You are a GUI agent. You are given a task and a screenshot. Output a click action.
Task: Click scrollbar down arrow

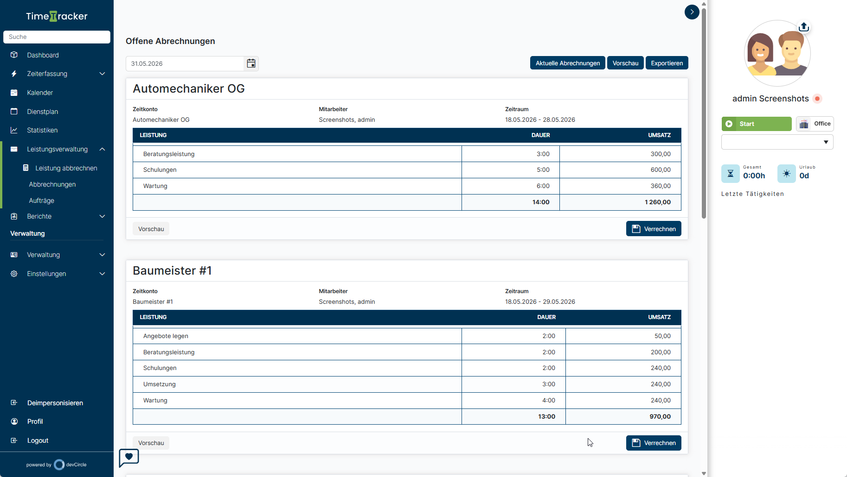click(704, 473)
